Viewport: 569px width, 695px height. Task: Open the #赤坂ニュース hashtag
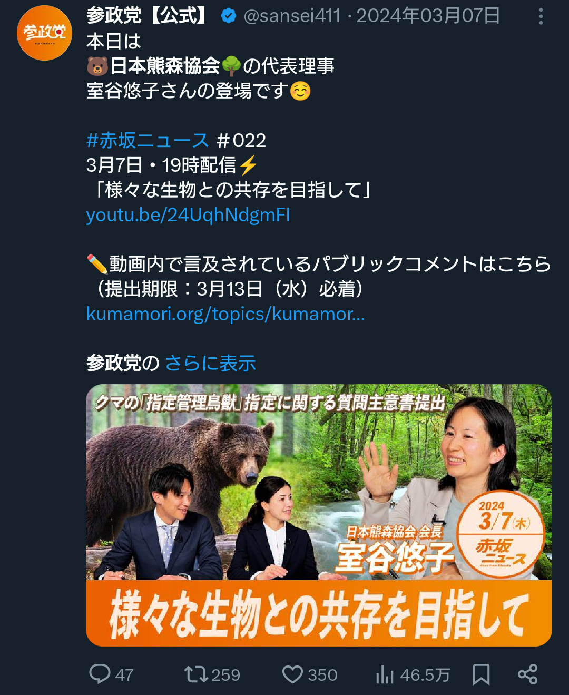(x=148, y=141)
